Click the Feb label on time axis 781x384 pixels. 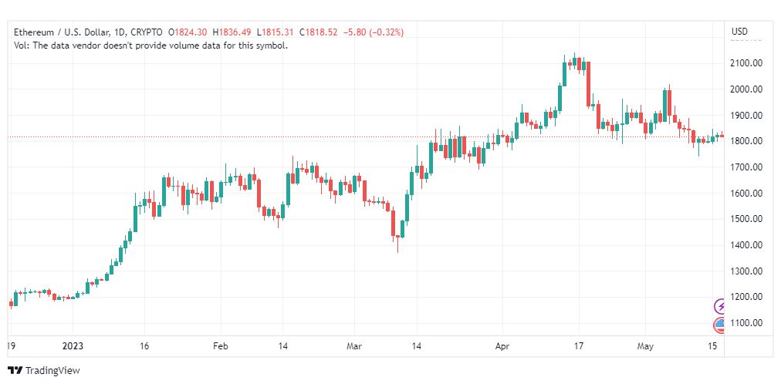[220, 346]
